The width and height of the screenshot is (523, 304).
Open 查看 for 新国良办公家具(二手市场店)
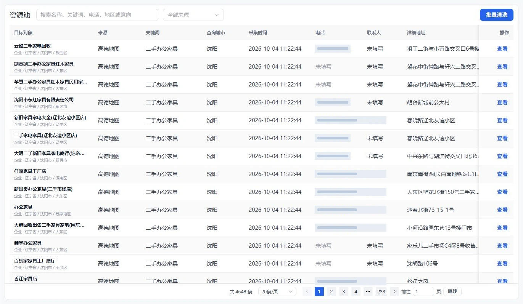(x=502, y=192)
